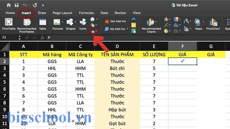Insert a line chart
This screenshot has width=230, height=129.
(x=166, y=25)
